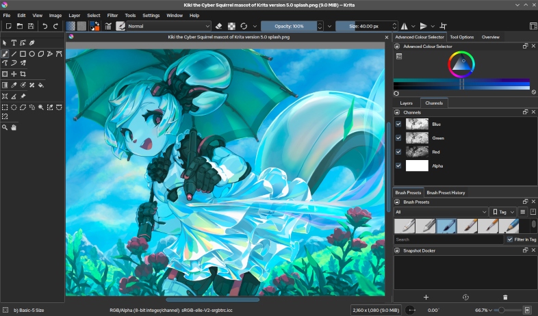The image size is (538, 316).
Task: Expand horizontal mirror options arrow
Action: 413,26
